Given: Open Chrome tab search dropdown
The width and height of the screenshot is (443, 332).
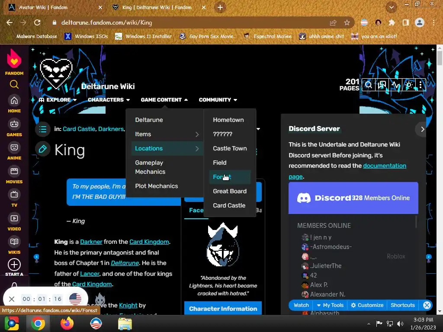Looking at the screenshot, I should point(391,7).
